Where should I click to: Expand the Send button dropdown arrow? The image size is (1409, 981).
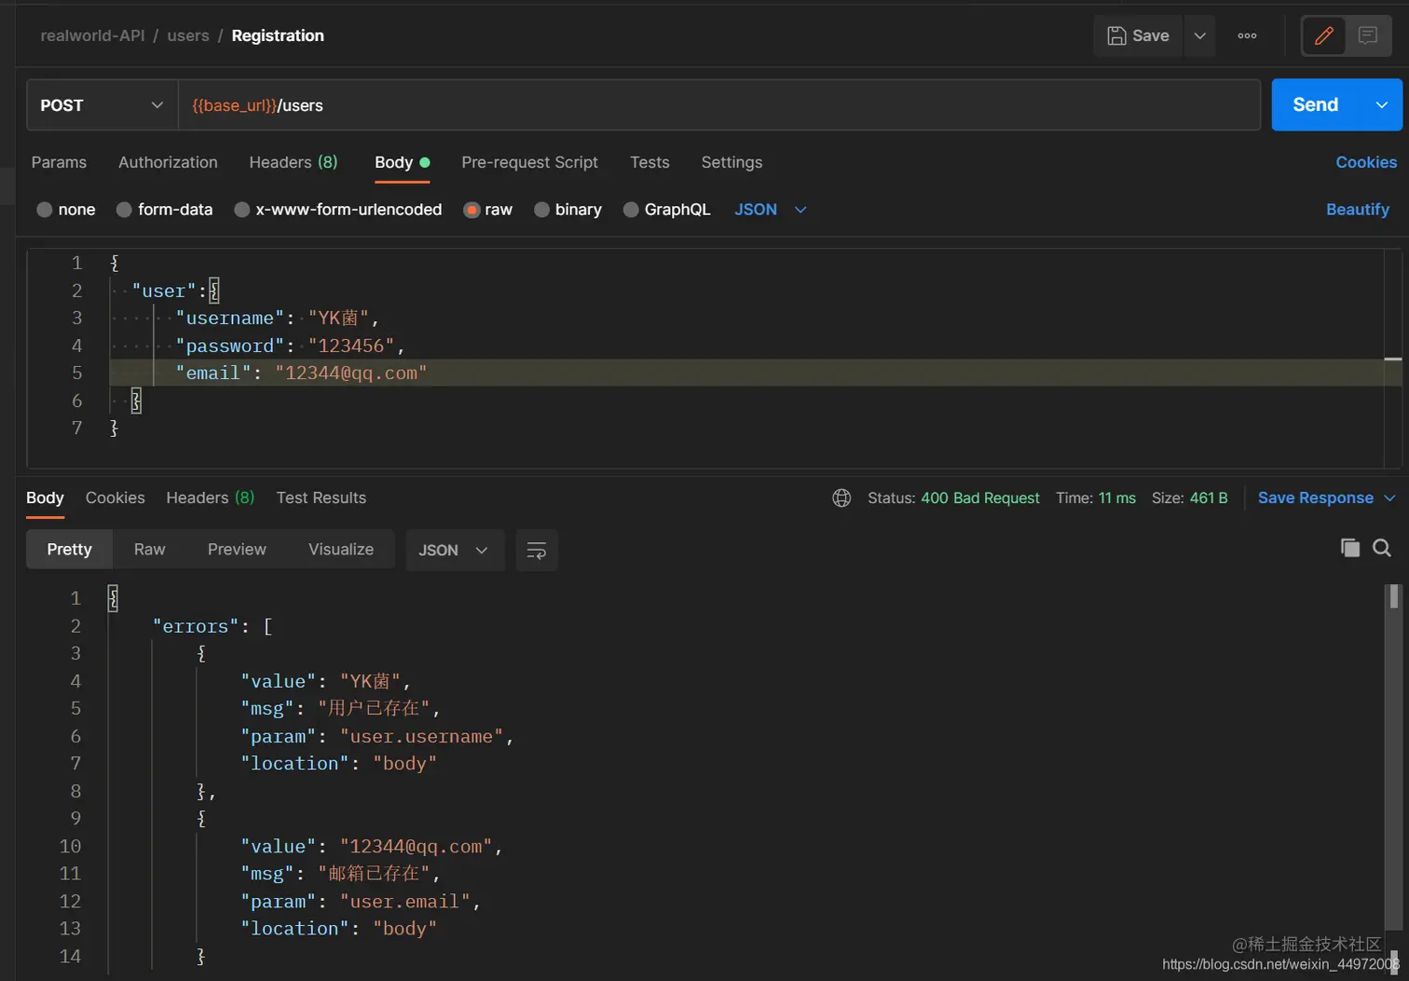pos(1381,105)
